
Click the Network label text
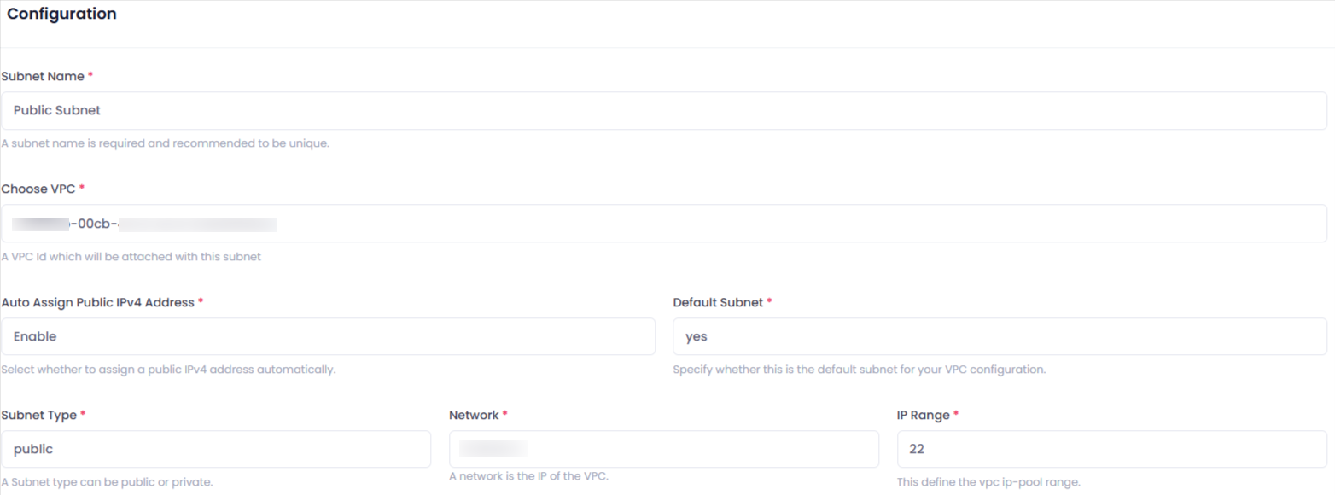[x=474, y=415]
